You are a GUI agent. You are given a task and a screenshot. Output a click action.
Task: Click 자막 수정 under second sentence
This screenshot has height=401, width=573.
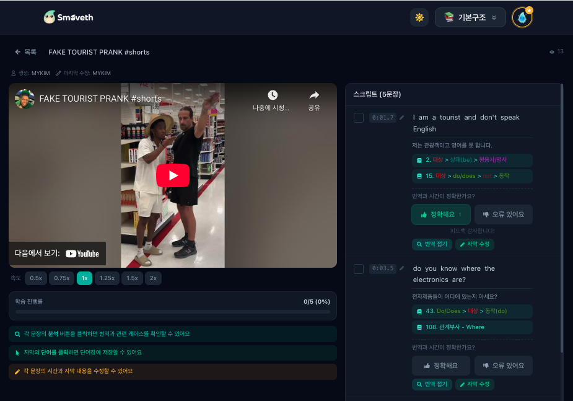pos(475,384)
